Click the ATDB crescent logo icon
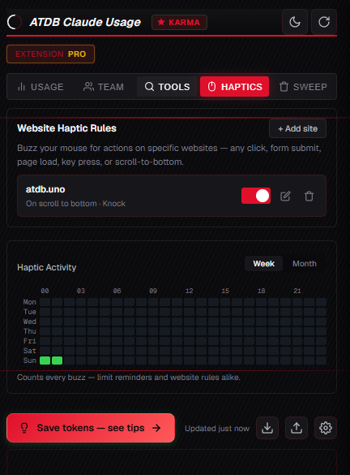The image size is (350, 475). (x=15, y=22)
